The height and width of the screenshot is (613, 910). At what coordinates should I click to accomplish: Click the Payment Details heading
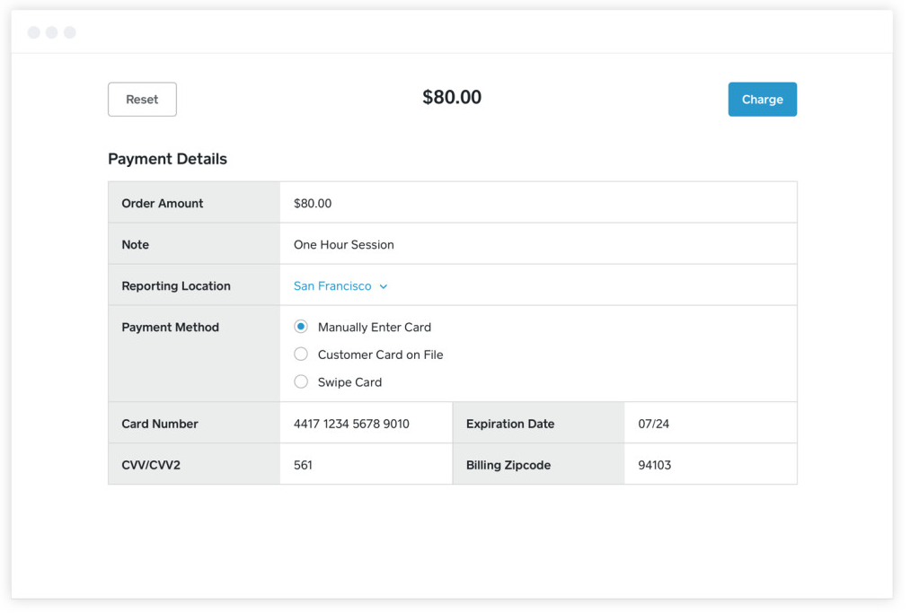167,159
